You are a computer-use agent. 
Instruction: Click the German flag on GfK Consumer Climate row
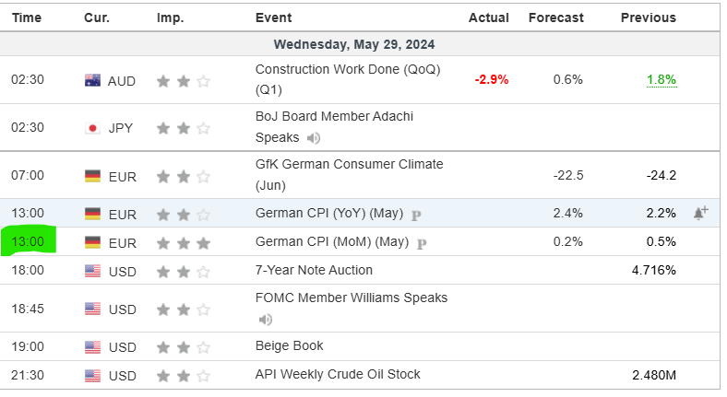pyautogui.click(x=92, y=175)
